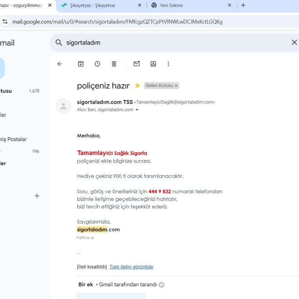Click the move-to-inbox icon in toolbar
The image size is (299, 299).
[153, 64]
